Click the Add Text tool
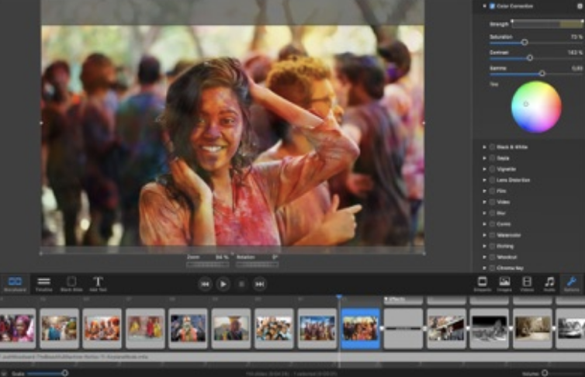 [98, 283]
